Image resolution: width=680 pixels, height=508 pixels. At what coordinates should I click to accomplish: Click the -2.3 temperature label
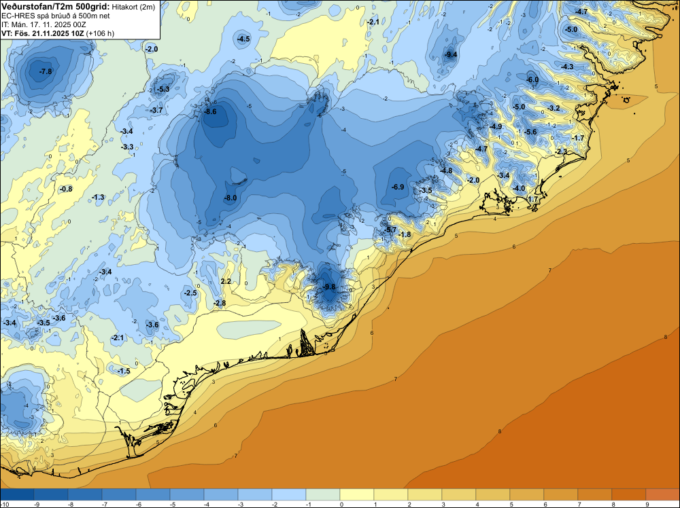pyautogui.click(x=561, y=151)
